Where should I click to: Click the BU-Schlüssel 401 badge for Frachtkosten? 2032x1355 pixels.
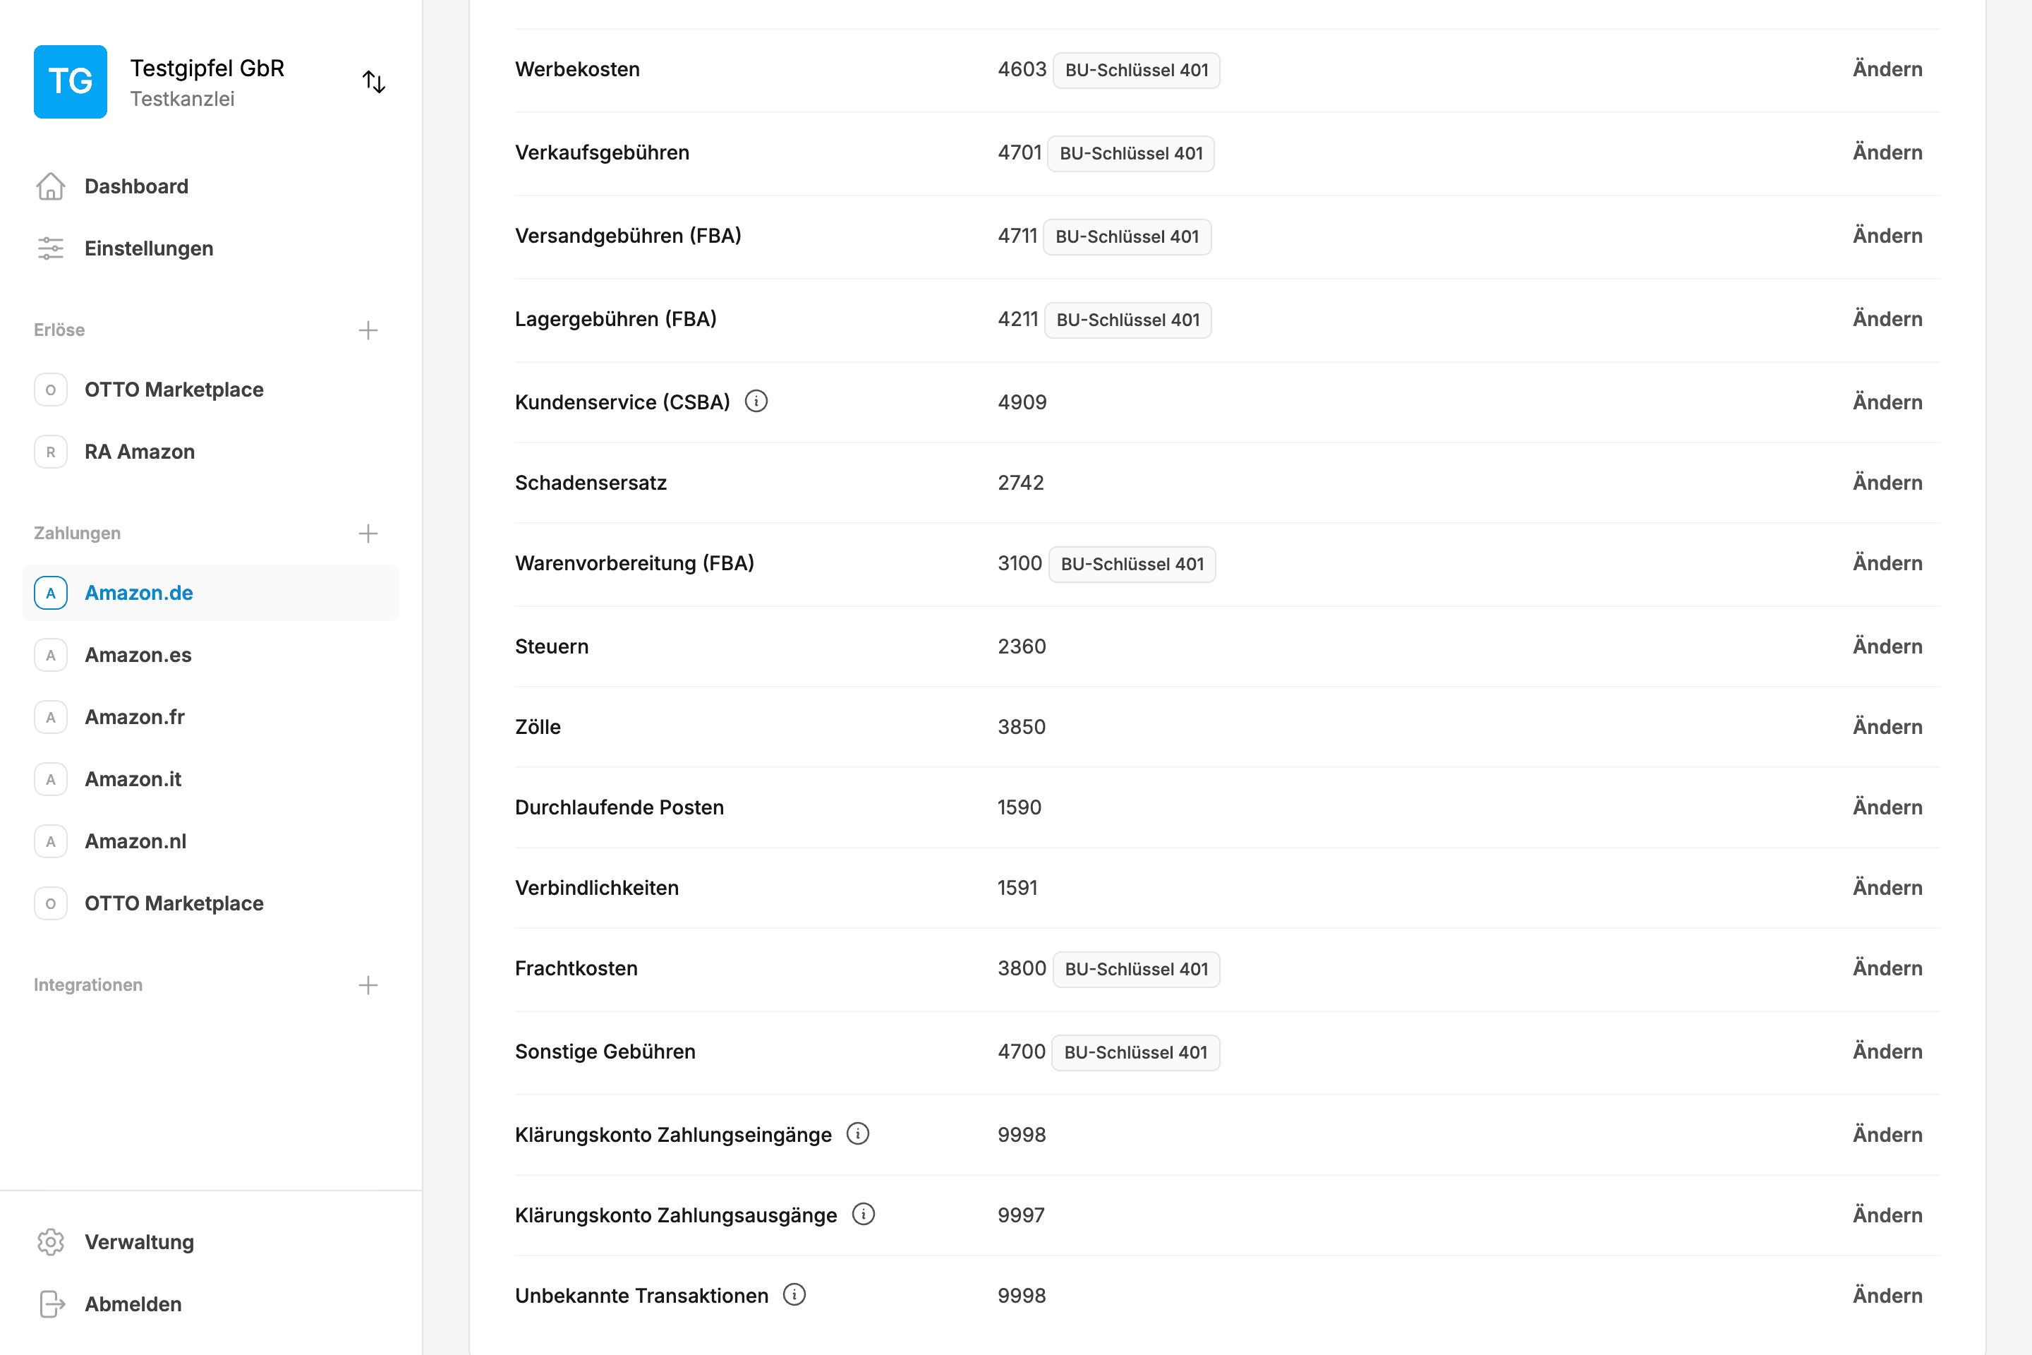(x=1135, y=969)
